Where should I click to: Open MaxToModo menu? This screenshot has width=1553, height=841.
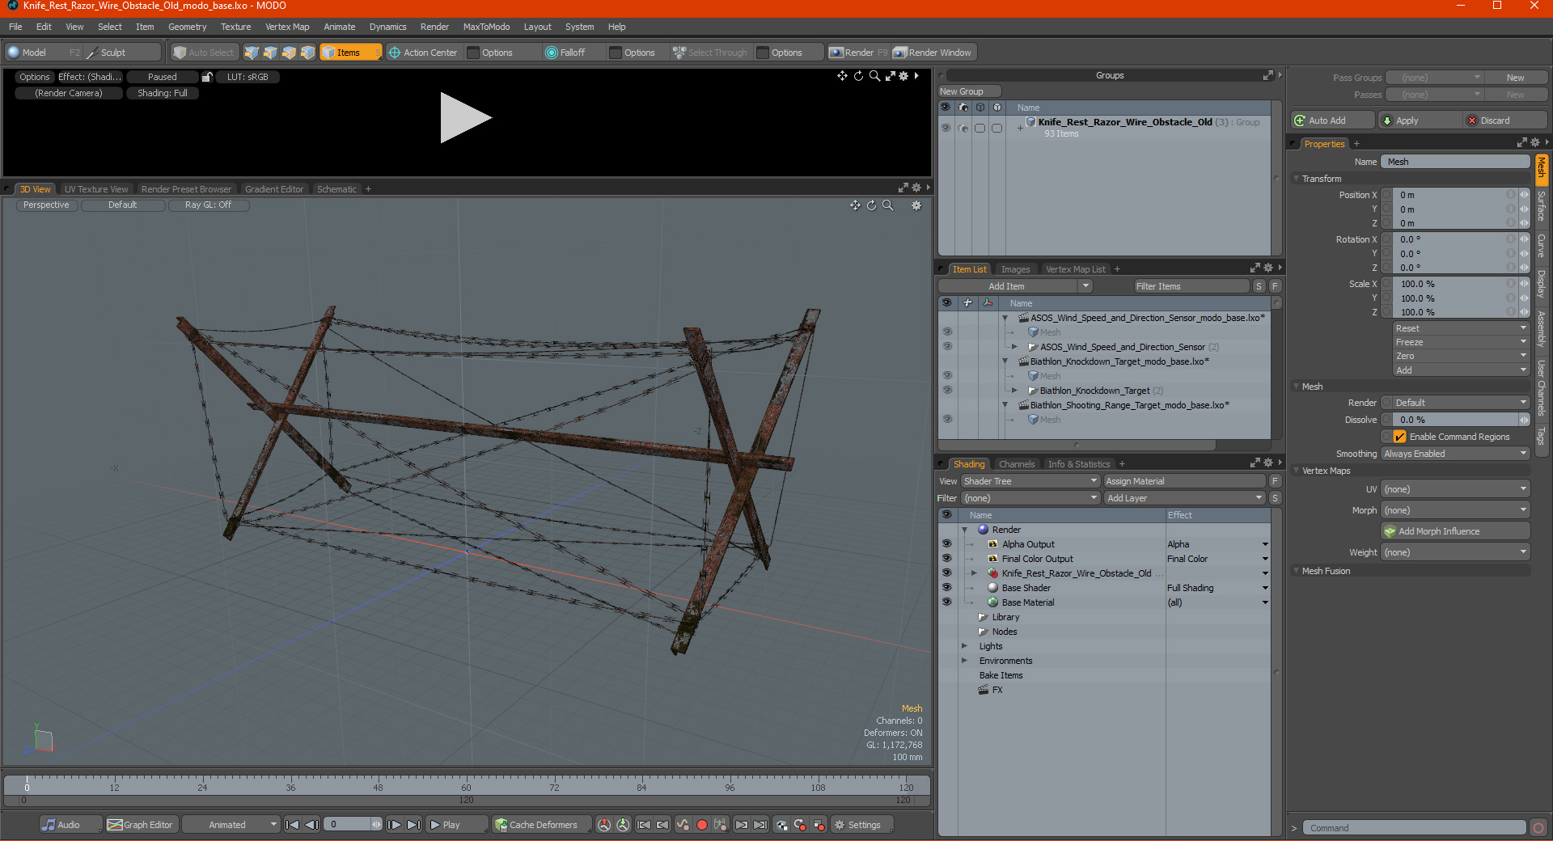[486, 27]
